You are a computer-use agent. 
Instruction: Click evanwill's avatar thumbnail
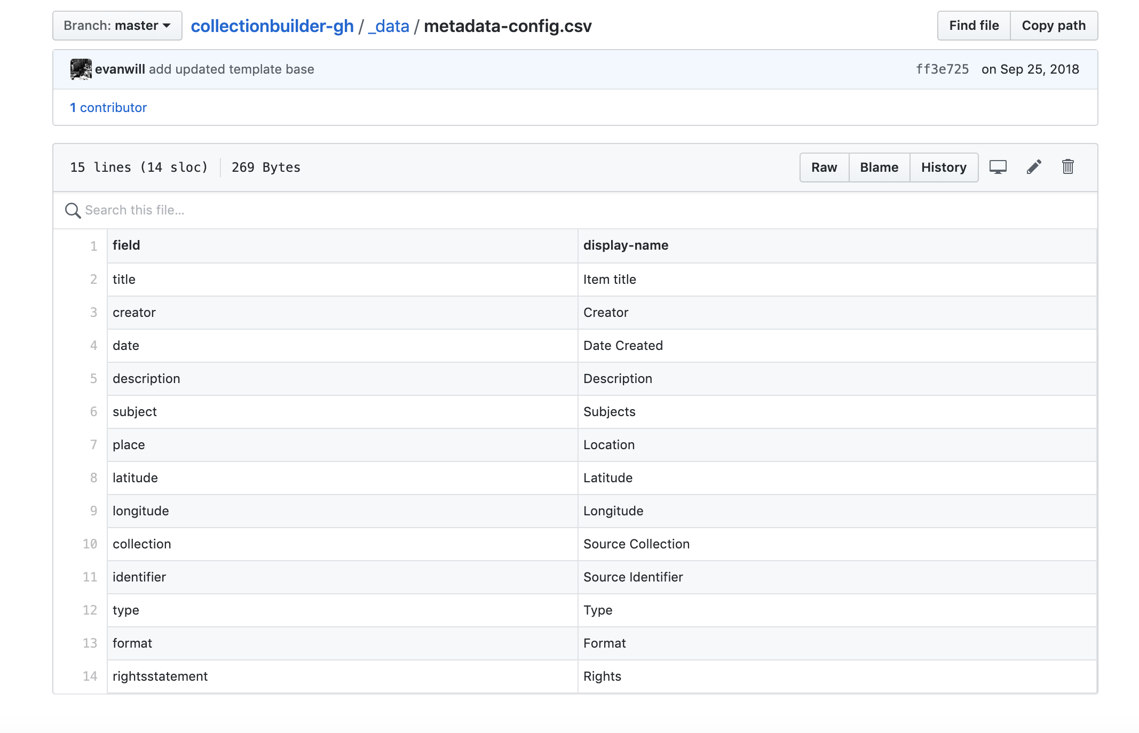pos(81,69)
